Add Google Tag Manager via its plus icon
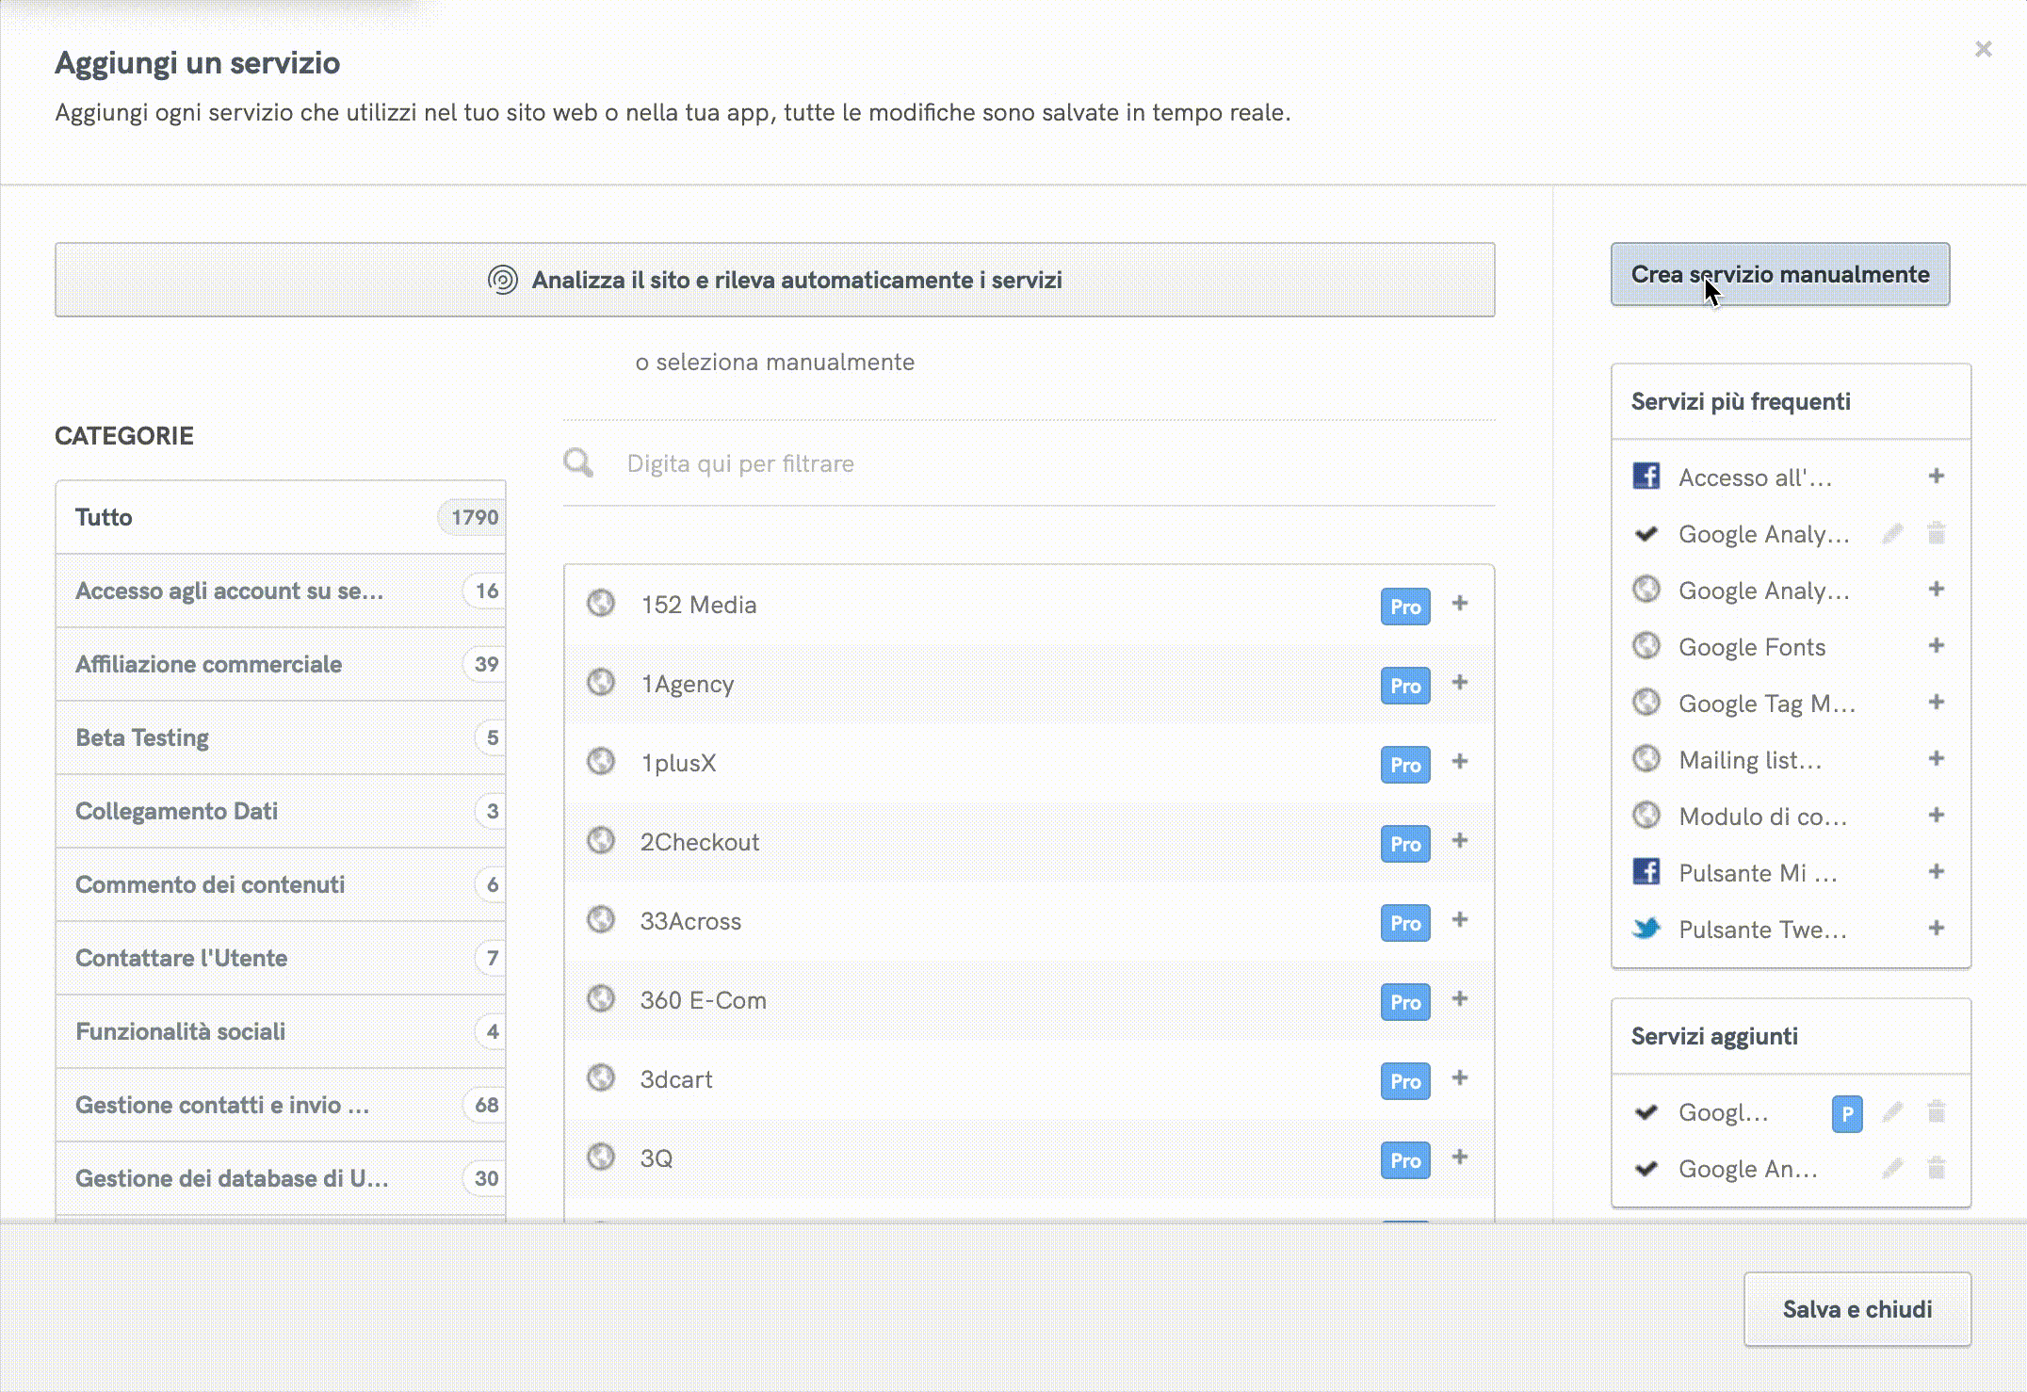The image size is (2027, 1392). pyautogui.click(x=1936, y=702)
